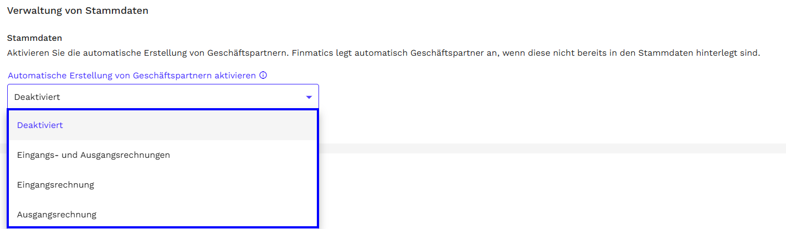Click the "Automatische Erstellung von Geschäftspartnern aktivieren" label
This screenshot has width=786, height=229.
click(132, 76)
